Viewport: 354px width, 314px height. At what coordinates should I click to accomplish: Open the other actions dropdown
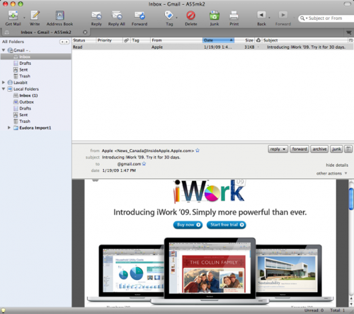(331, 173)
